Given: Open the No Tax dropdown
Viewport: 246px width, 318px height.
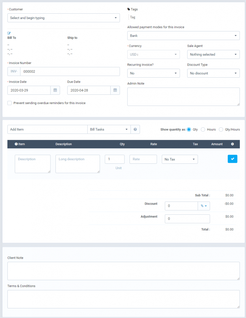Looking at the screenshot, I should coord(180,159).
